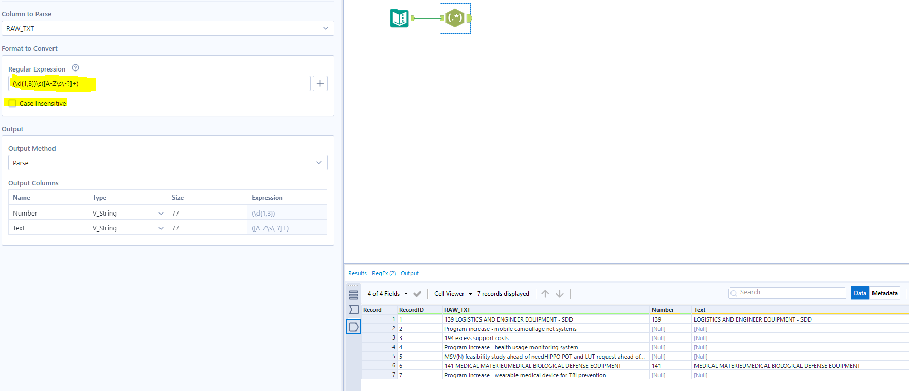Switch to the Data tab
Image resolution: width=909 pixels, height=391 pixels.
[860, 293]
